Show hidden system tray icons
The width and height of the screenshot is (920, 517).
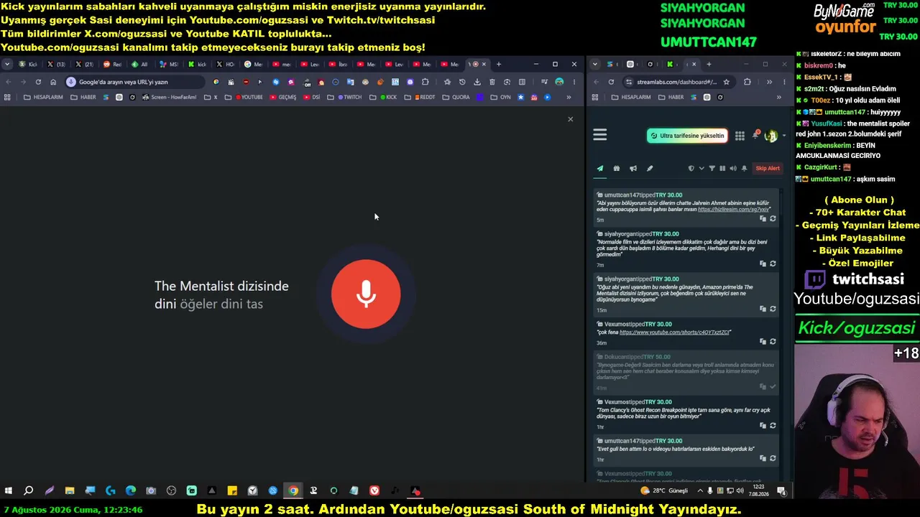point(701,491)
